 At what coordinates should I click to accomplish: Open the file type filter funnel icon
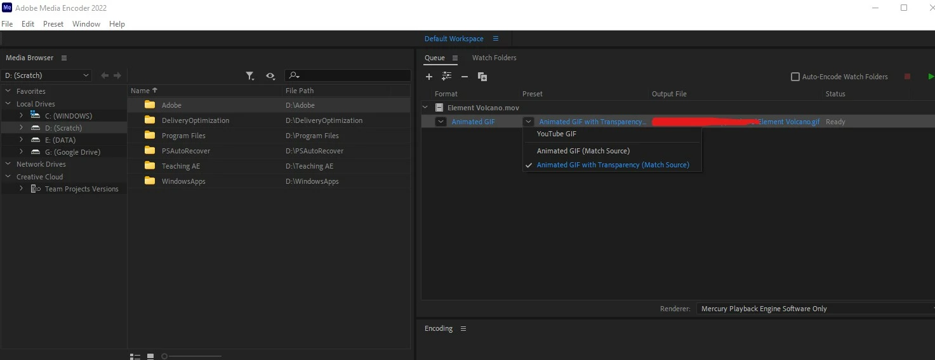[250, 76]
